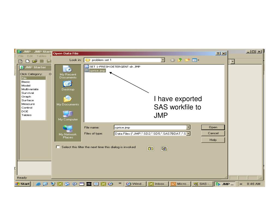Select the cprice.jmp file name
This screenshot has width=279, height=209.
click(97, 70)
